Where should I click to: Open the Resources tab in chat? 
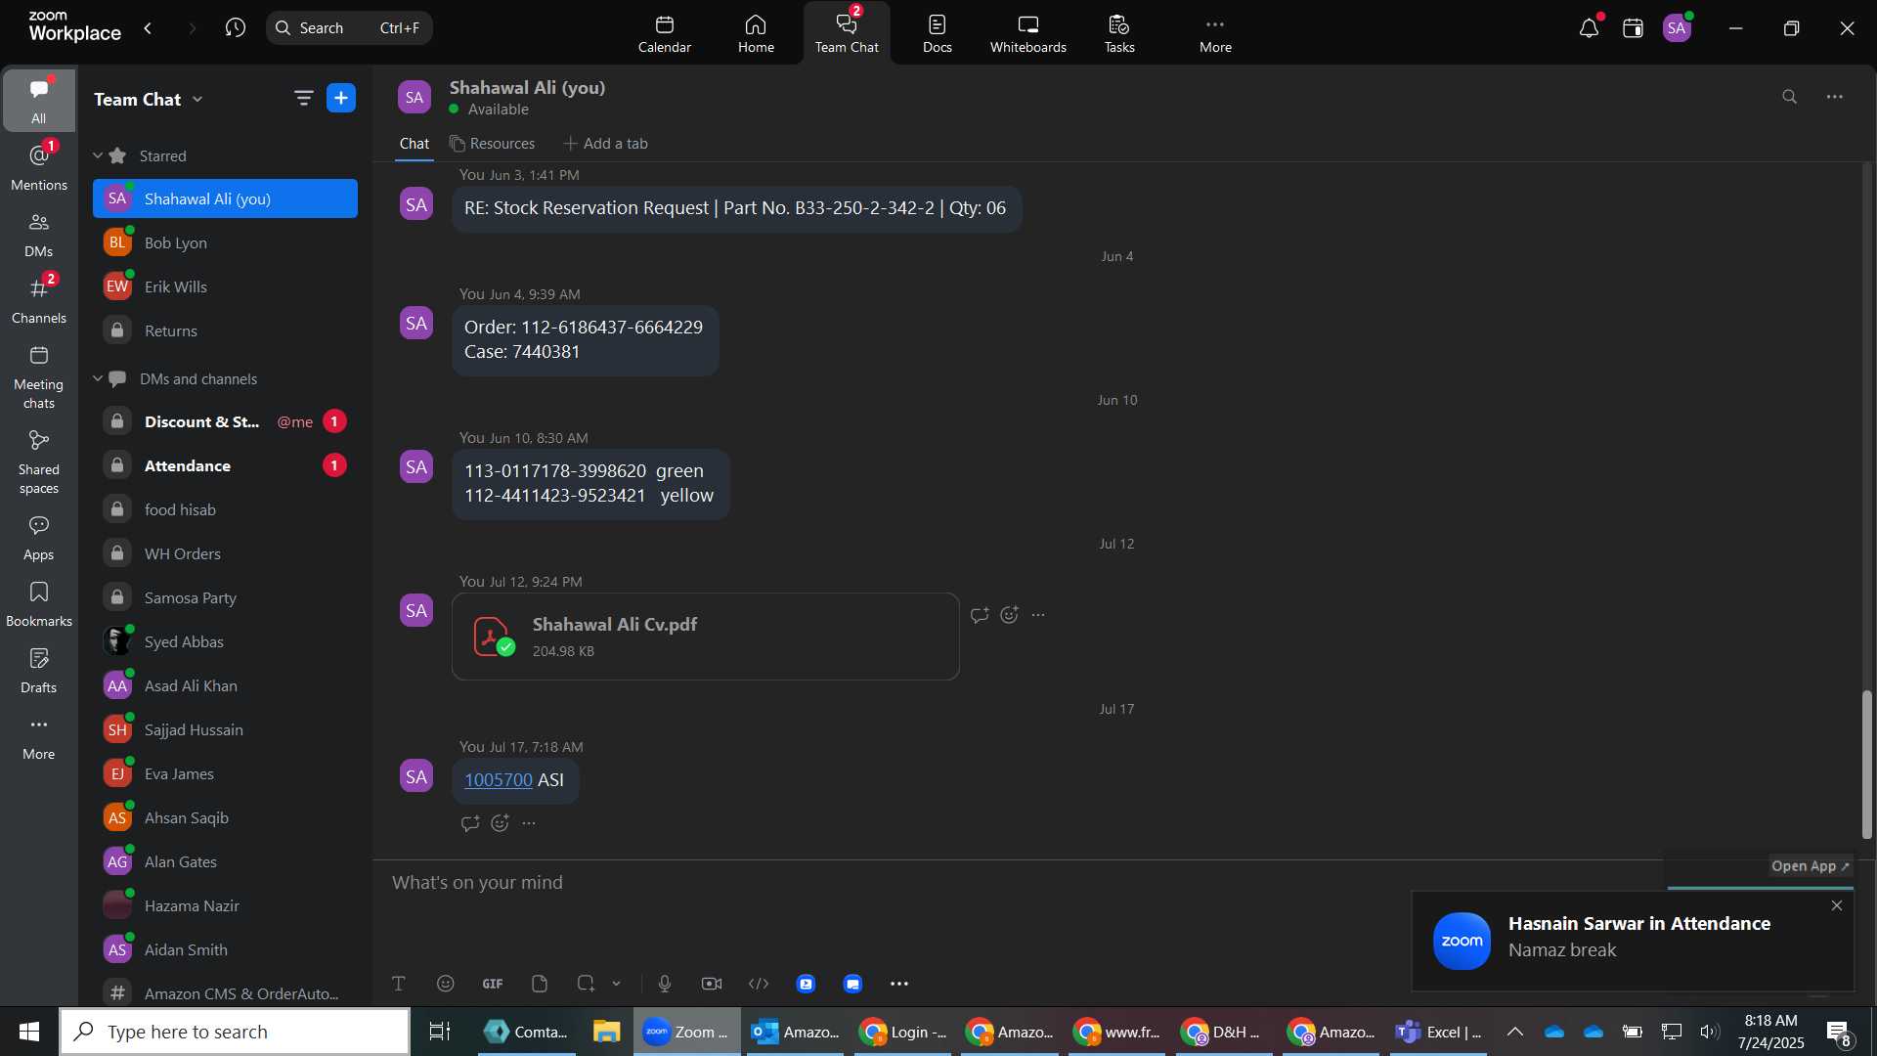(x=492, y=144)
